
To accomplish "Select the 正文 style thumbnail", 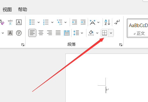I will pos(138,28).
